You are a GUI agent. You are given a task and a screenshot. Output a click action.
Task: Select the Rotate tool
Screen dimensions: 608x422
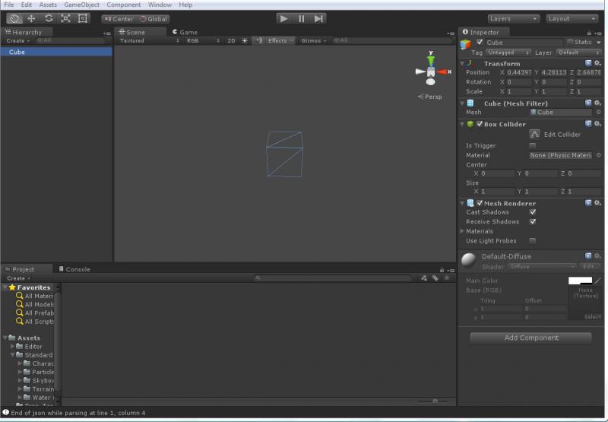pyautogui.click(x=49, y=18)
